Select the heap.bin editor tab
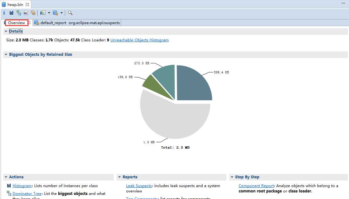The width and height of the screenshot is (349, 199). (x=15, y=4)
